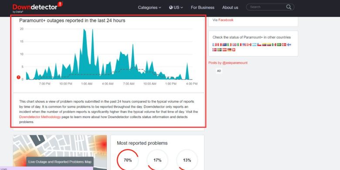Select the Finland flag

[x=289, y=44]
